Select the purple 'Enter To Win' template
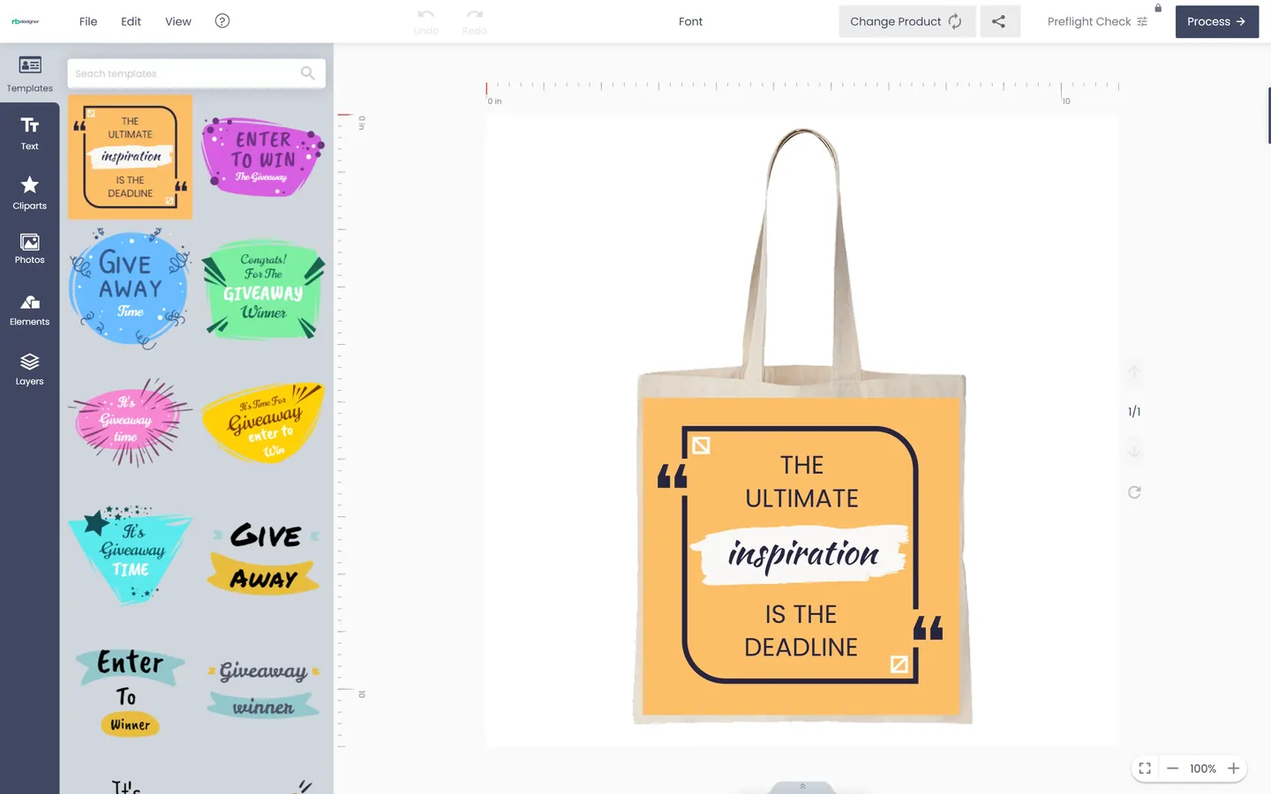This screenshot has height=794, width=1271. tap(263, 157)
